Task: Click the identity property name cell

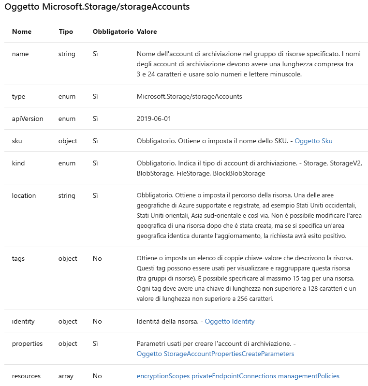Action: click(x=23, y=321)
